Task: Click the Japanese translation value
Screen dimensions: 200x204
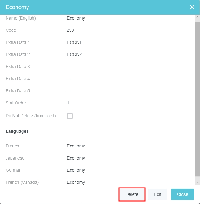Action: click(x=76, y=158)
